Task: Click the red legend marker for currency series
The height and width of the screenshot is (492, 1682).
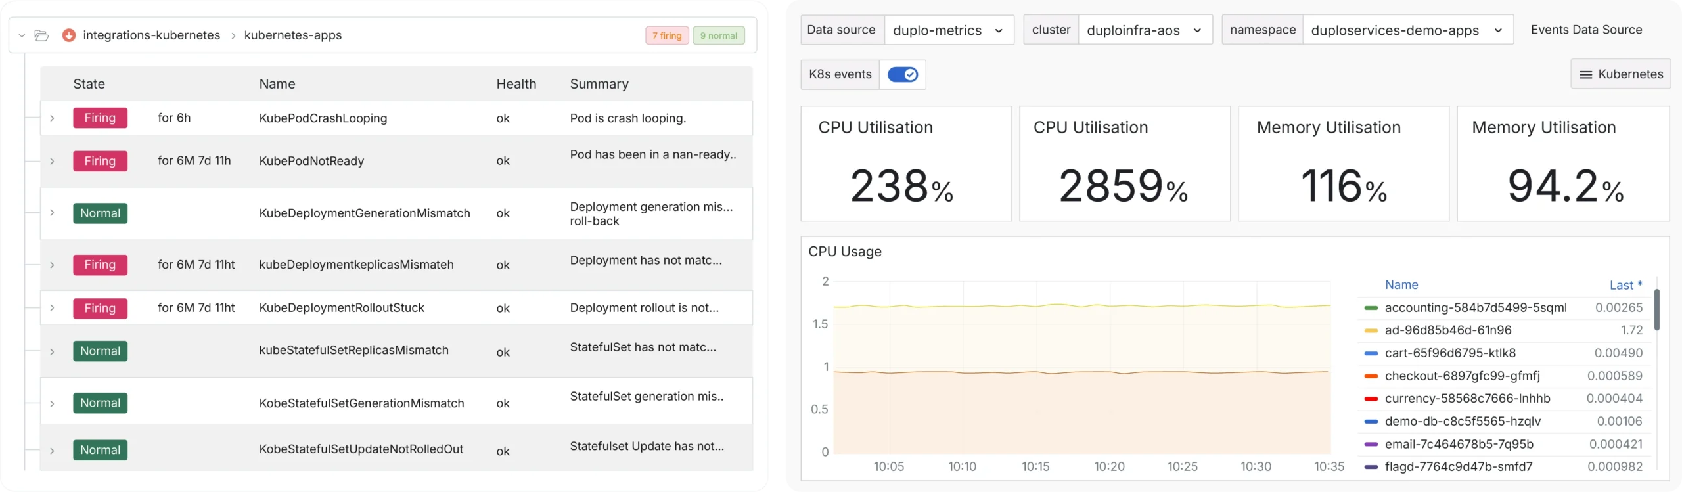Action: point(1371,399)
